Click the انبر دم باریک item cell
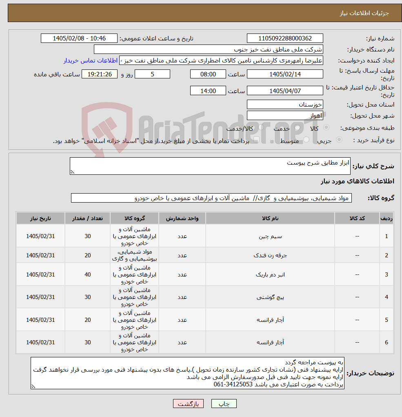The height and width of the screenshot is (417, 402). (x=270, y=274)
